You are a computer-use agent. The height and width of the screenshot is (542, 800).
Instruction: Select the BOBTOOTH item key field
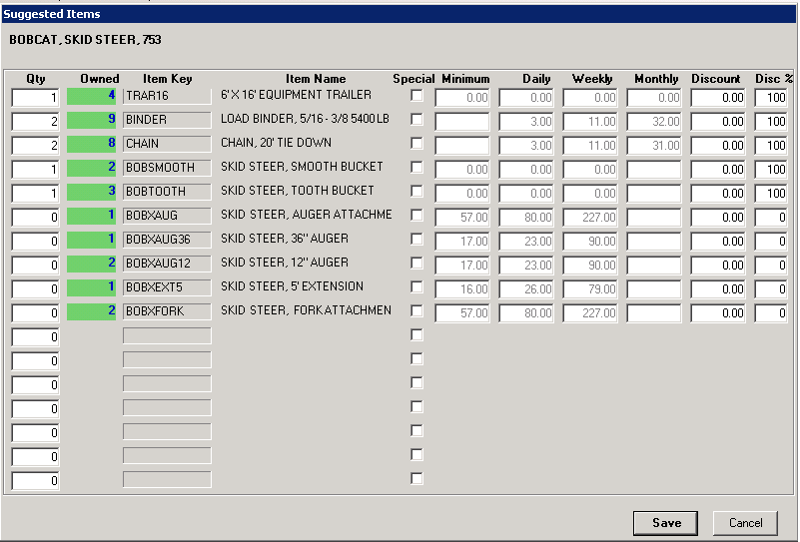(167, 192)
